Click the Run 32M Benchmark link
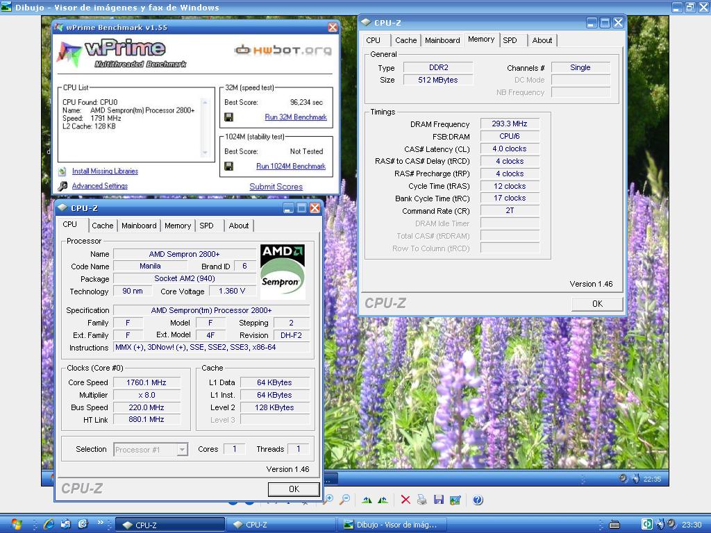The image size is (711, 533). pos(296,117)
